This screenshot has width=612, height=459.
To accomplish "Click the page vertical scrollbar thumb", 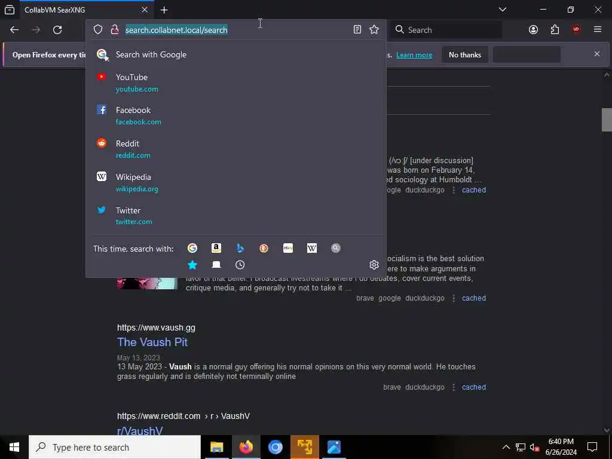I will pos(607,120).
